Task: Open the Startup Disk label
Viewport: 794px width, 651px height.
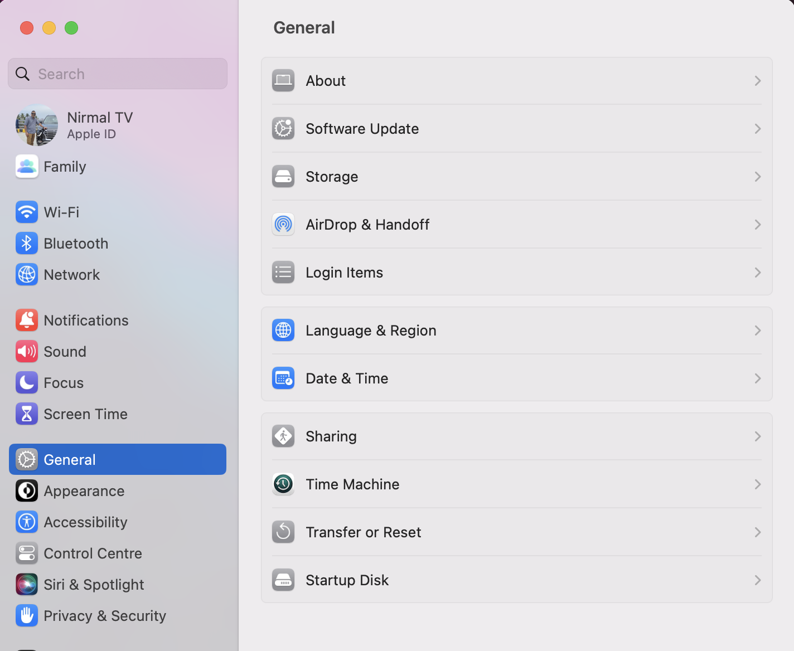Action: (x=347, y=580)
